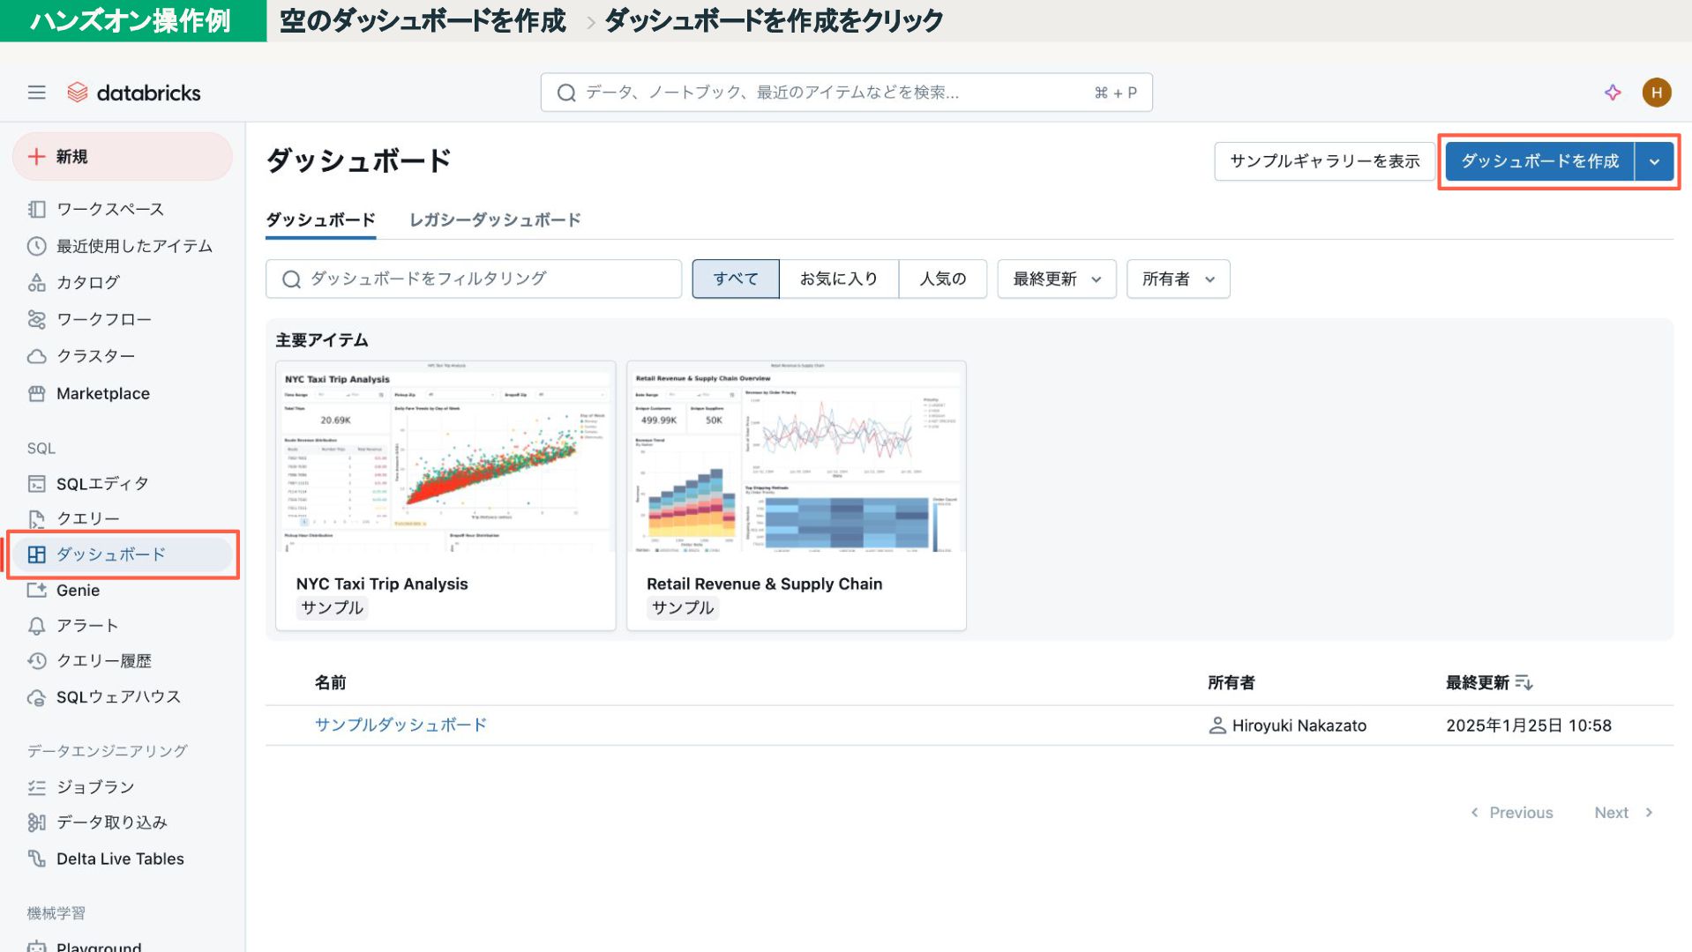Open the サンプルダッシュボード link
The height and width of the screenshot is (952, 1692).
point(401,725)
